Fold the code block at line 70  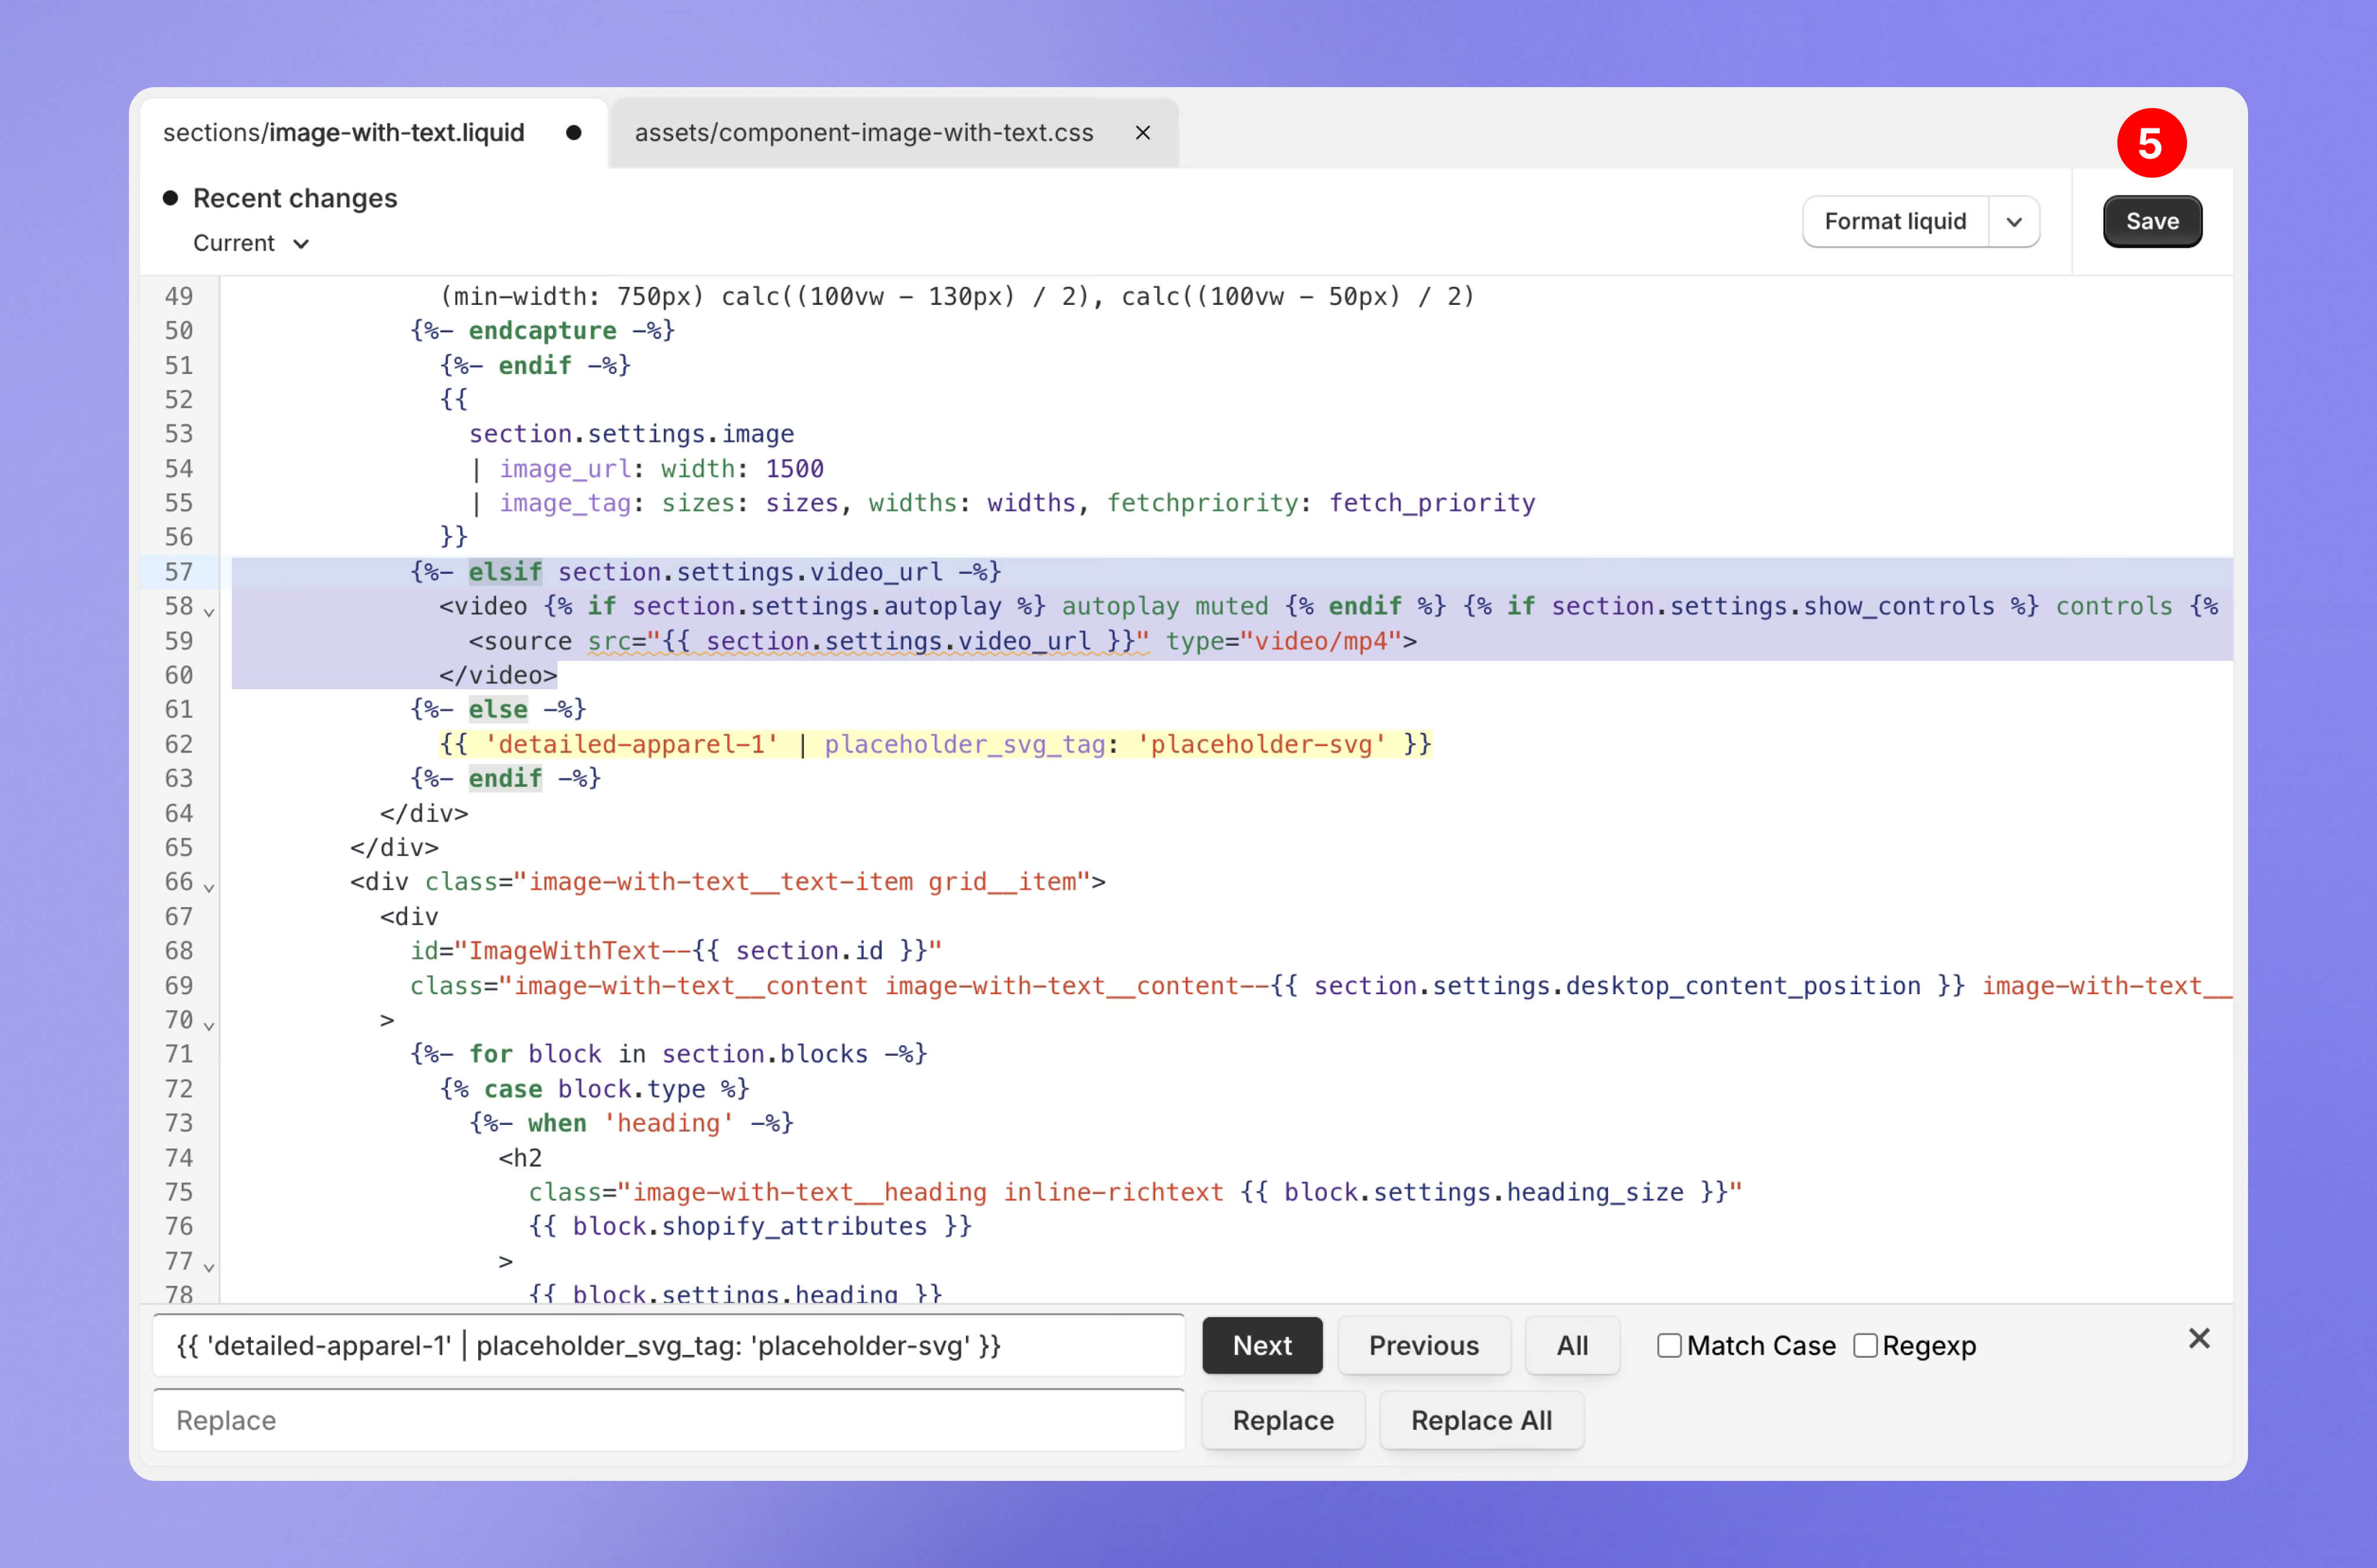click(209, 1024)
